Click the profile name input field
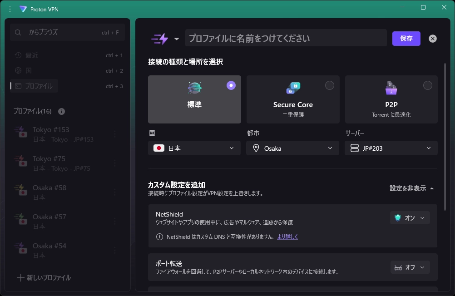The width and height of the screenshot is (455, 296). (286, 38)
